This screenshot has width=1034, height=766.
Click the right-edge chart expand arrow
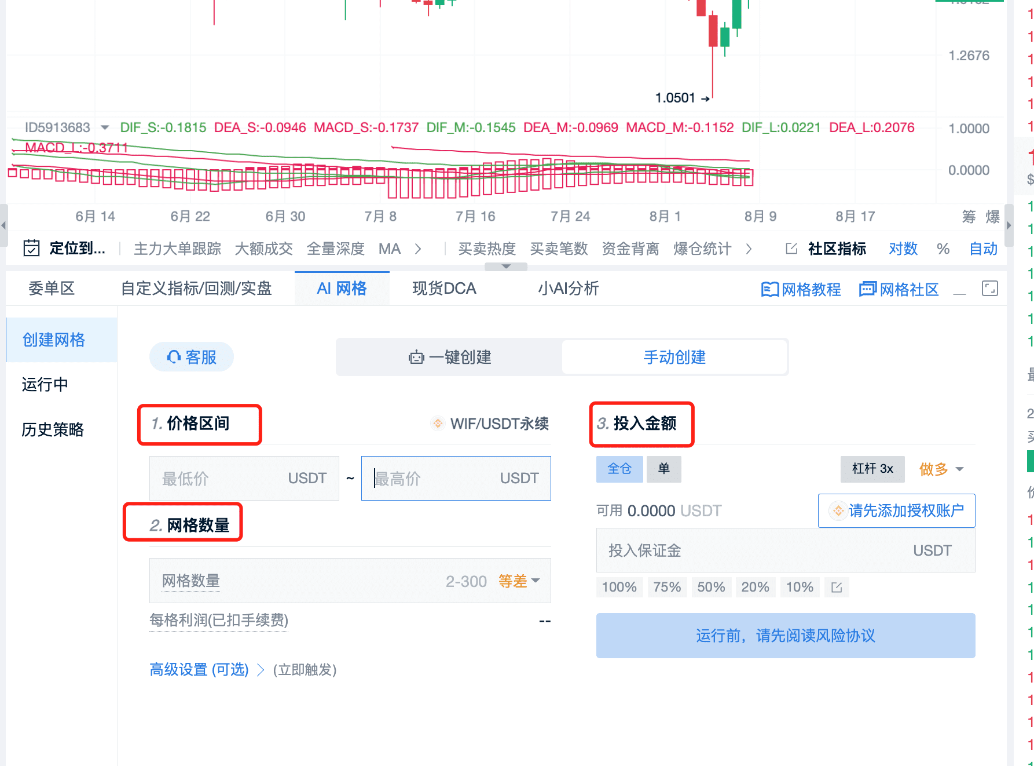click(x=1009, y=226)
